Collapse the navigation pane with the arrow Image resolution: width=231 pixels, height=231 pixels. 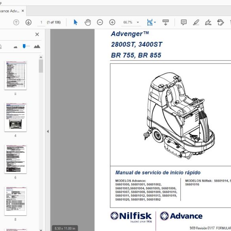[x=48, y=131]
